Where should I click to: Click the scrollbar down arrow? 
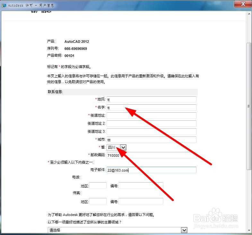pos(249,230)
